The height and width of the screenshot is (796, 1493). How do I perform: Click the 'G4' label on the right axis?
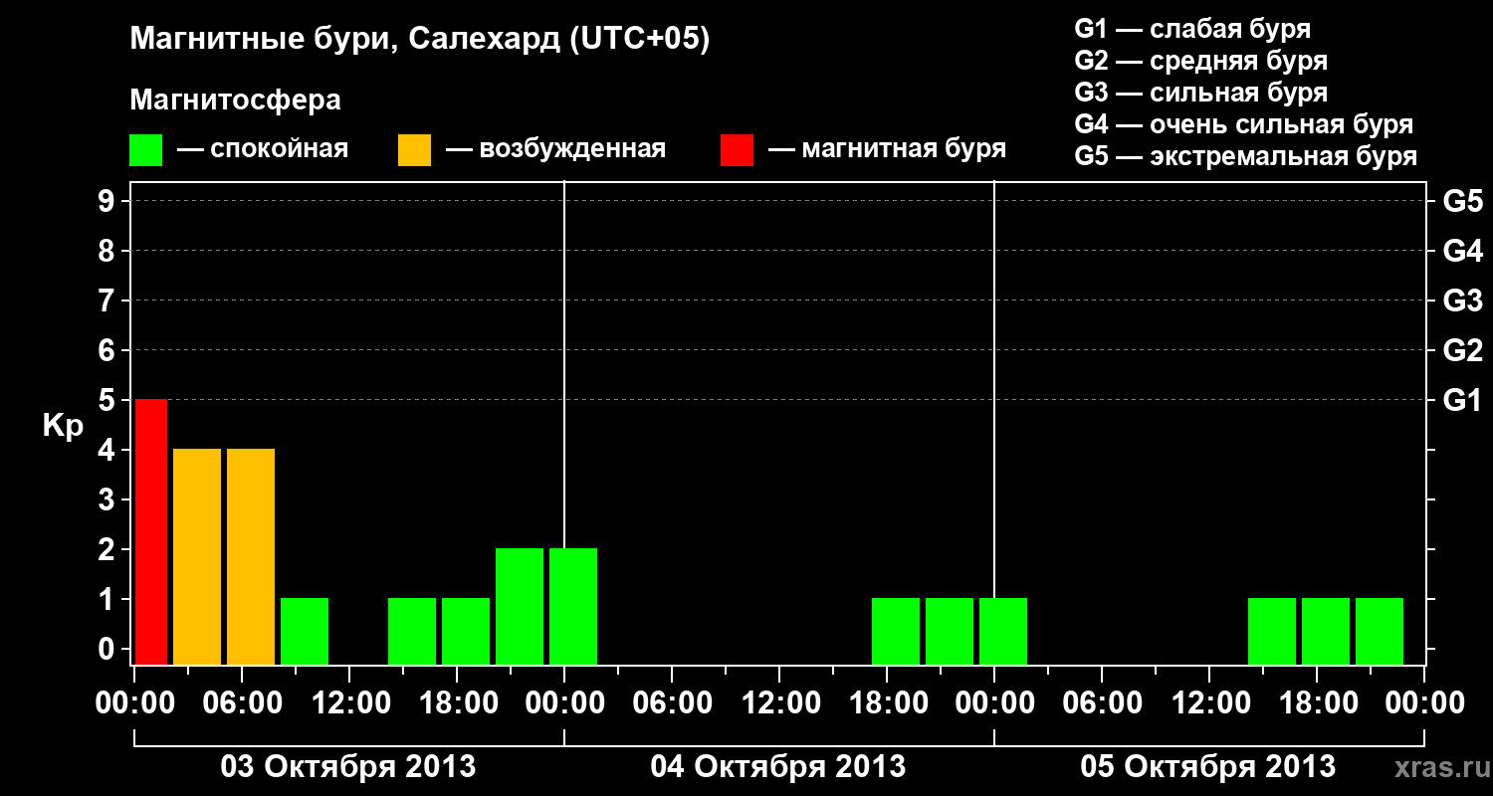[1463, 251]
